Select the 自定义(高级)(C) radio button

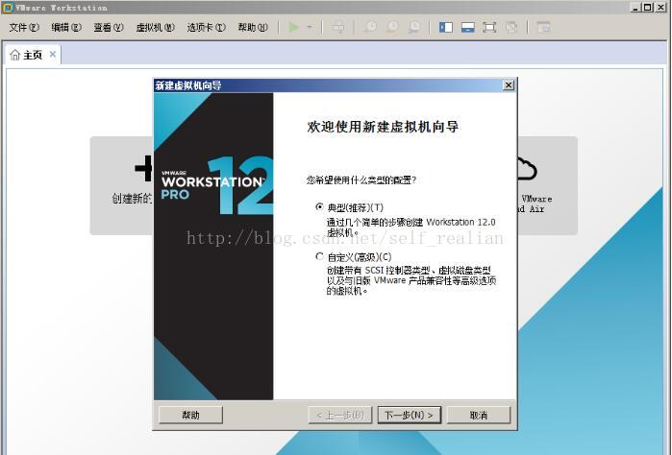point(319,256)
